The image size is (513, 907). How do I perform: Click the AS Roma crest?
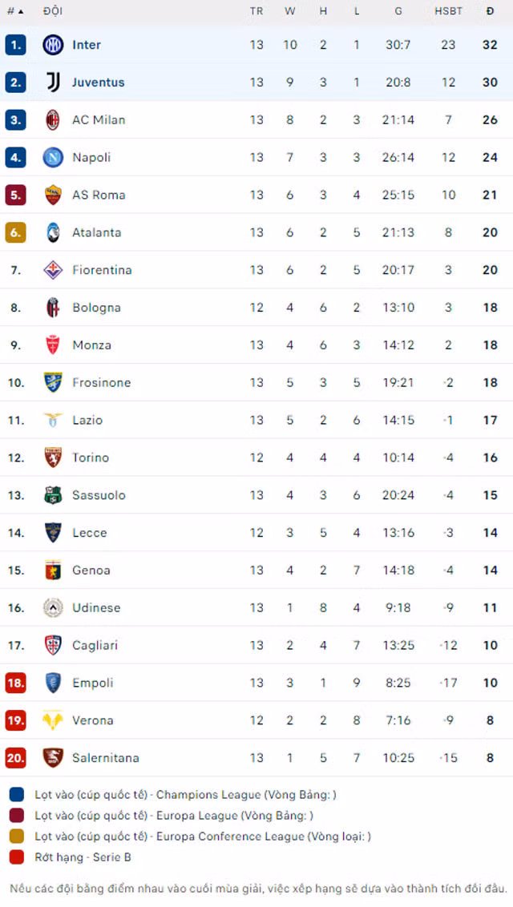click(53, 195)
